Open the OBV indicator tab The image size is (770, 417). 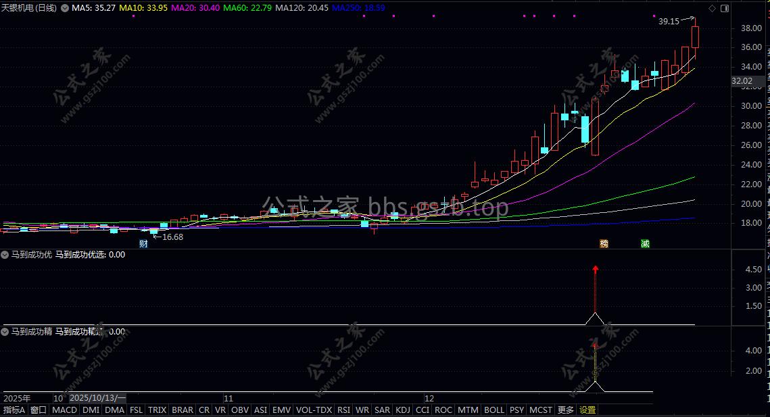[240, 410]
